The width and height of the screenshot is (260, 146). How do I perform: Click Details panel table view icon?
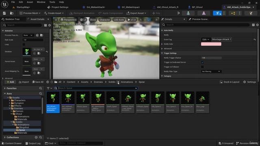[x=253, y=25]
